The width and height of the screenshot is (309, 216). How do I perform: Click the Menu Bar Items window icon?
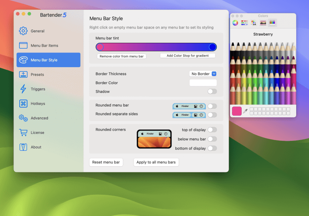23,46
